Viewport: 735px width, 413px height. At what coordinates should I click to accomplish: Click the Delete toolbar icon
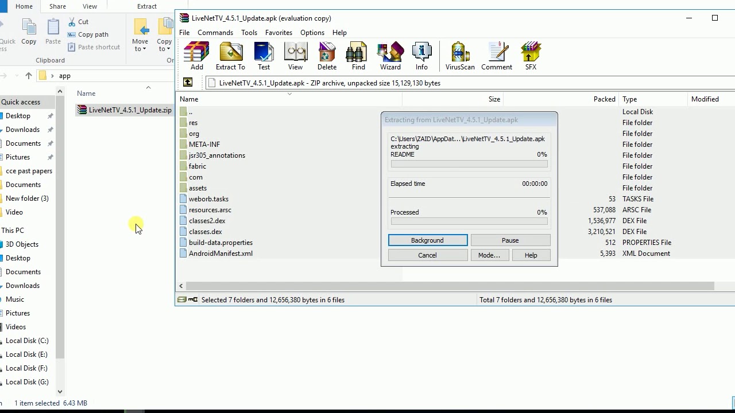327,54
